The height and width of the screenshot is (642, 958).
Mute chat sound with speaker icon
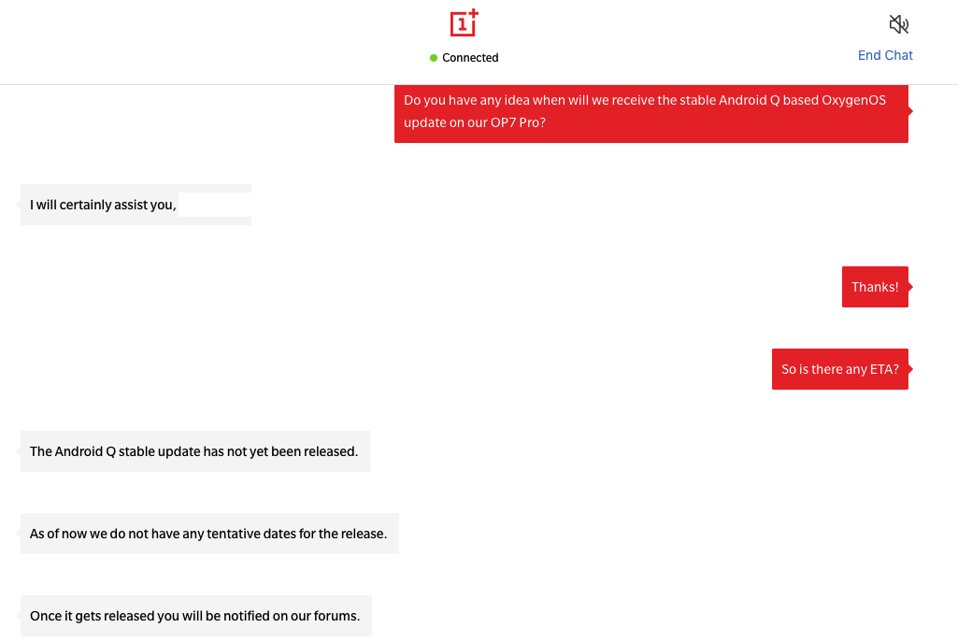pos(898,24)
